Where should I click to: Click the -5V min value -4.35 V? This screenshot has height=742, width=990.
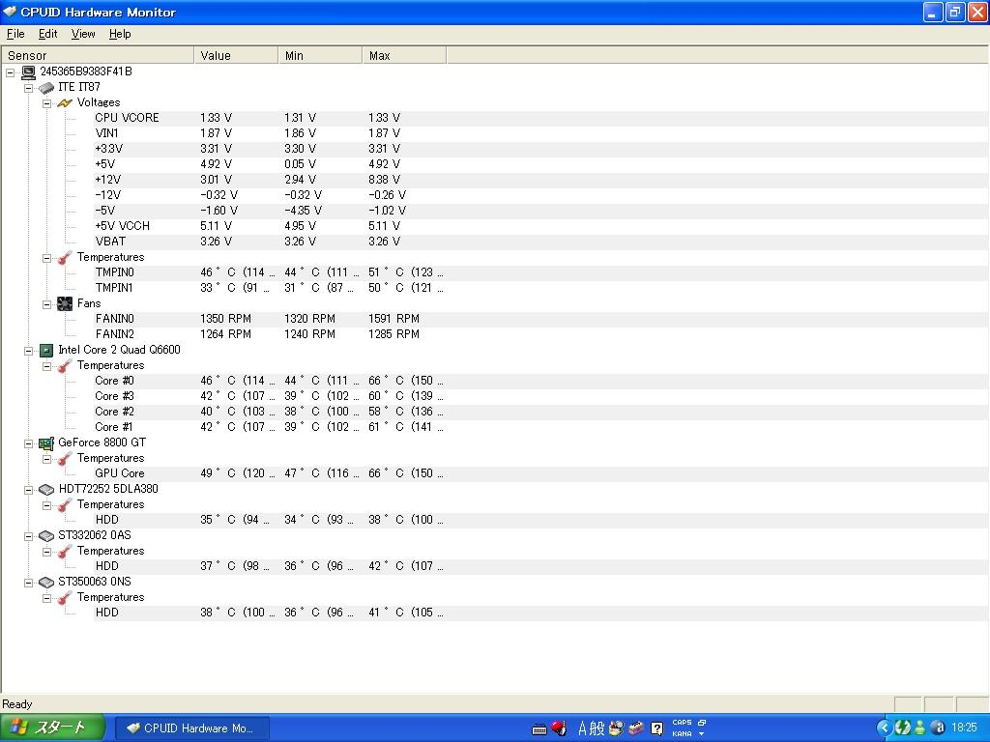(303, 211)
